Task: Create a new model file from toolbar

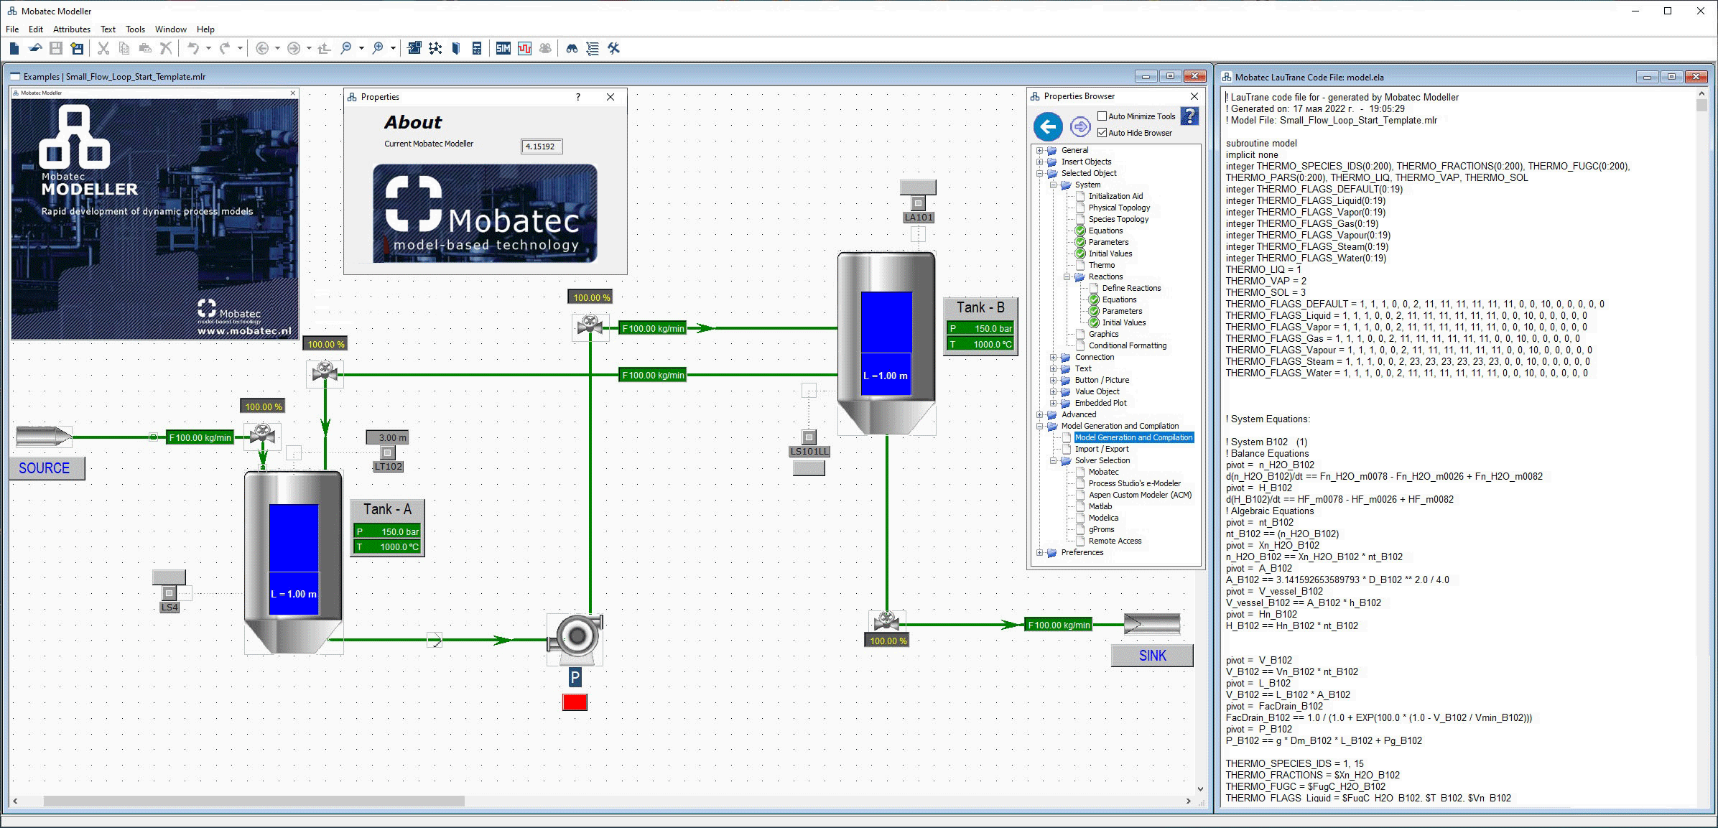Action: pos(14,48)
